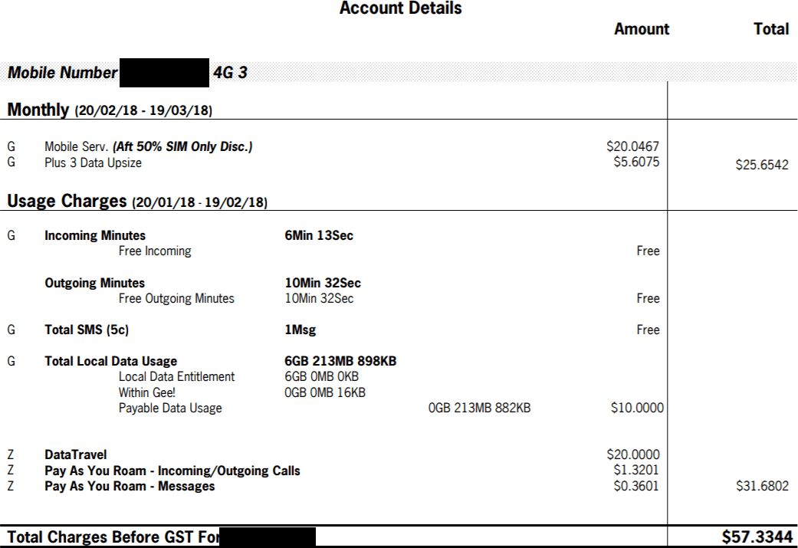Click 'Pay As You Roam - Messages'

point(130,487)
